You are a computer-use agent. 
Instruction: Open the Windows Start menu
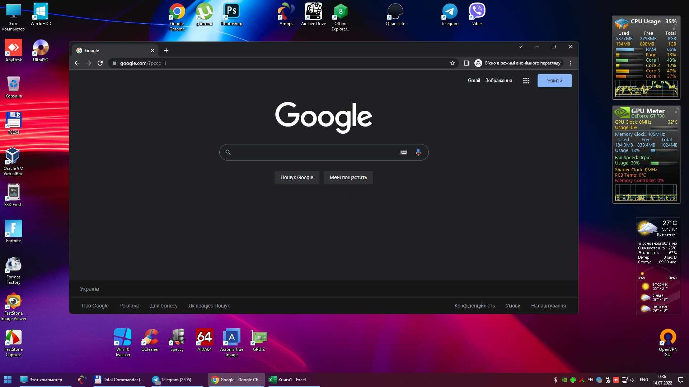pos(8,380)
